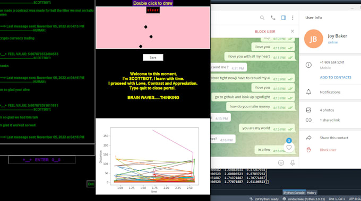Click conda: base (Python 3.9.13) status
This screenshot has width=361, height=201.
pos(304,199)
